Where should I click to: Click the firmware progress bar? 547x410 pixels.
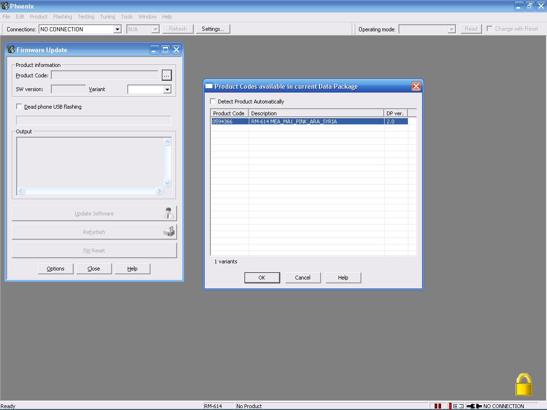(94, 120)
